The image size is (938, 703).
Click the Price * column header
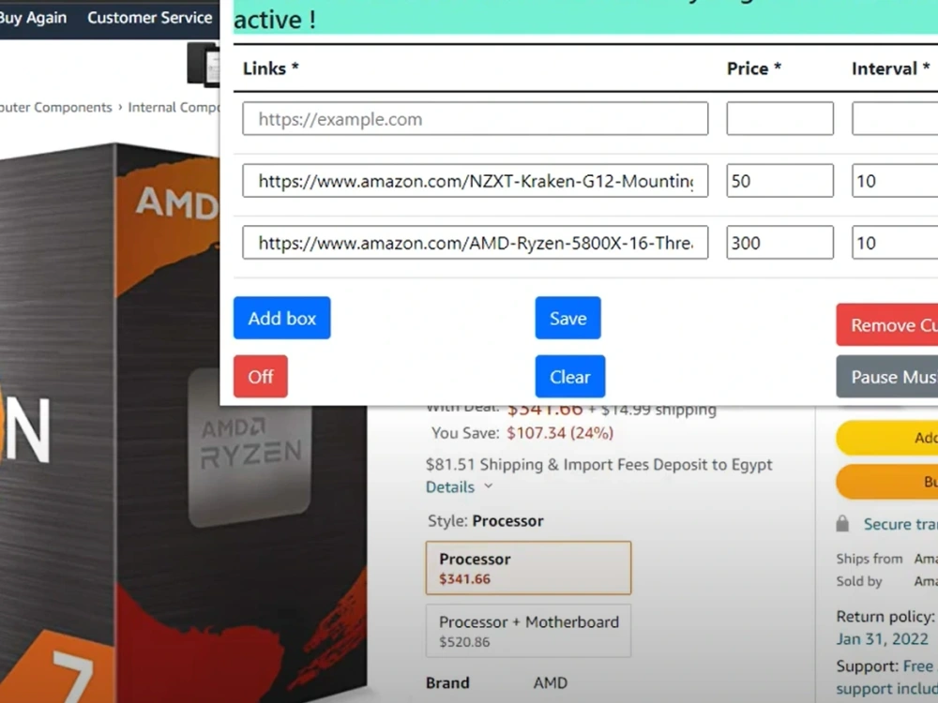coord(754,68)
